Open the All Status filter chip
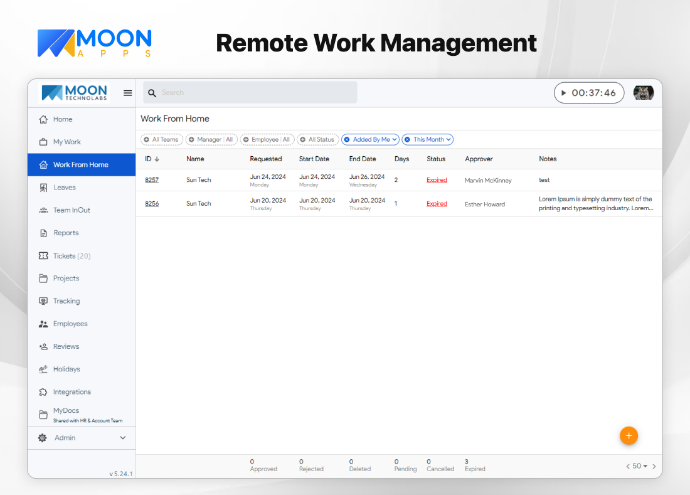This screenshot has height=495, width=690. pyautogui.click(x=318, y=139)
